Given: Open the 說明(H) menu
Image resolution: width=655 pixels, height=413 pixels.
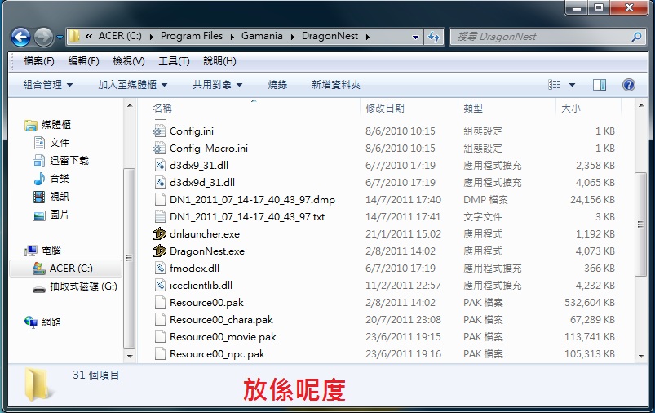Looking at the screenshot, I should (x=219, y=61).
